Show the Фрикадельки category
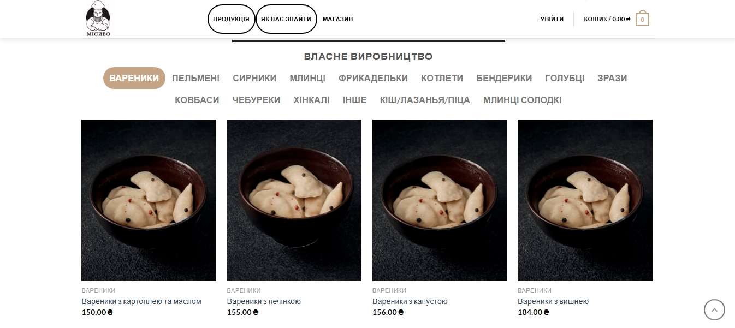735x328 pixels. pos(373,78)
